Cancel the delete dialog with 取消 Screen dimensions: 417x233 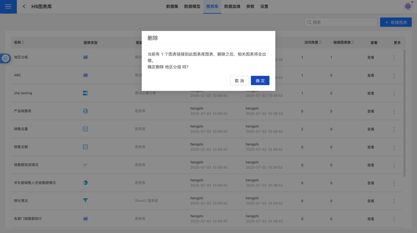coord(239,81)
